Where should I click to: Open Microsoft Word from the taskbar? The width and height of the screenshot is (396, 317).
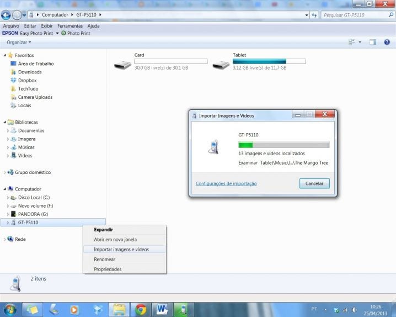tap(162, 309)
